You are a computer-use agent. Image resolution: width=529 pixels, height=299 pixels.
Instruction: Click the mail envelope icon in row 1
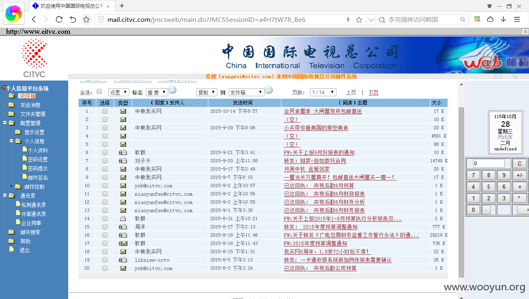click(x=123, y=112)
